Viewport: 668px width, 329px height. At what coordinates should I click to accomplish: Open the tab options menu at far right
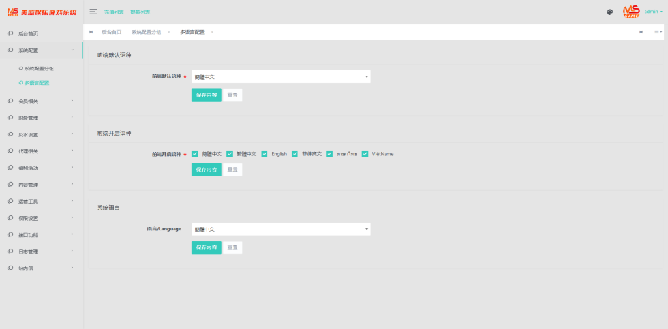[658, 32]
